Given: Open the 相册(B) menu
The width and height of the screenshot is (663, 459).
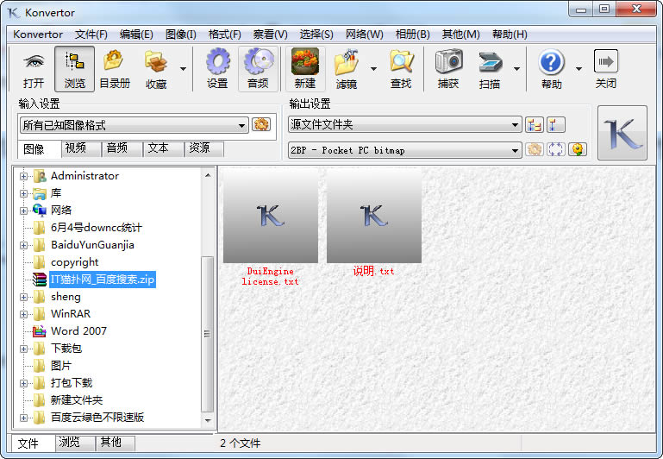Looking at the screenshot, I should click(412, 35).
